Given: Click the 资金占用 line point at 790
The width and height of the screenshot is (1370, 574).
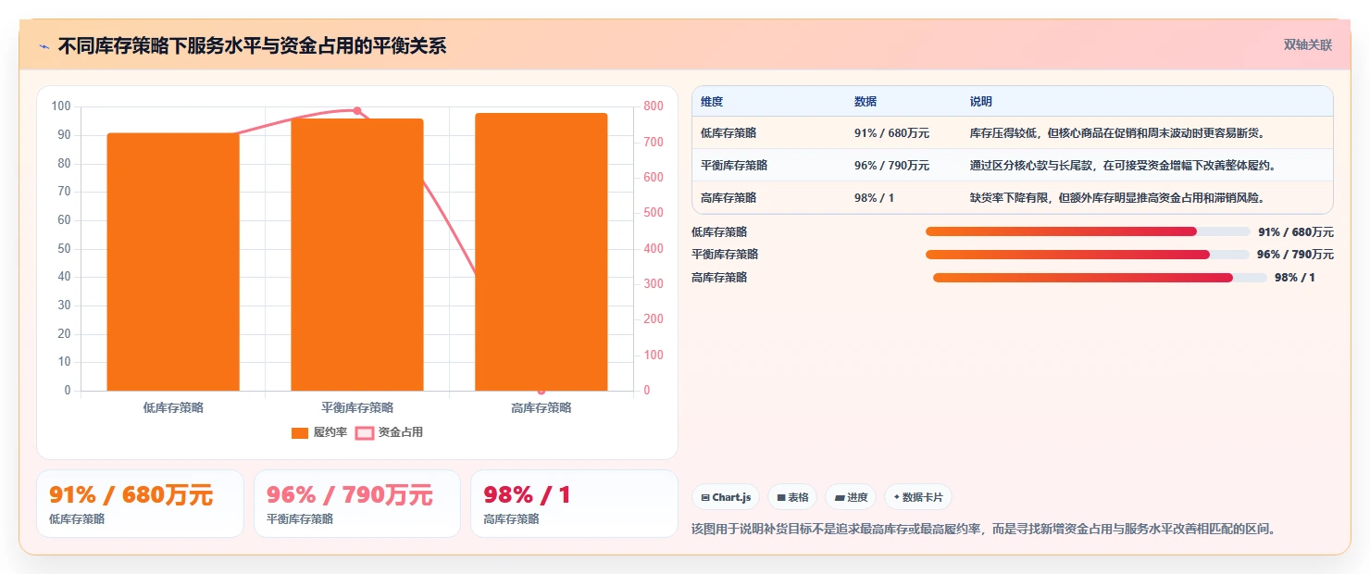Looking at the screenshot, I should (357, 110).
